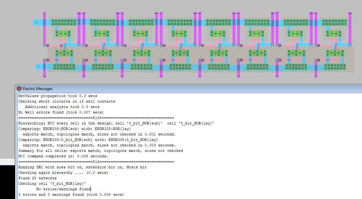This screenshot has height=199, width=362.
Task: Click the '0 errors and 0 warnings found' line
Action: (71, 194)
